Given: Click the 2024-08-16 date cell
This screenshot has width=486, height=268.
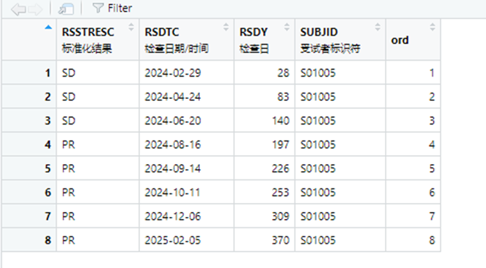Looking at the screenshot, I should [172, 144].
